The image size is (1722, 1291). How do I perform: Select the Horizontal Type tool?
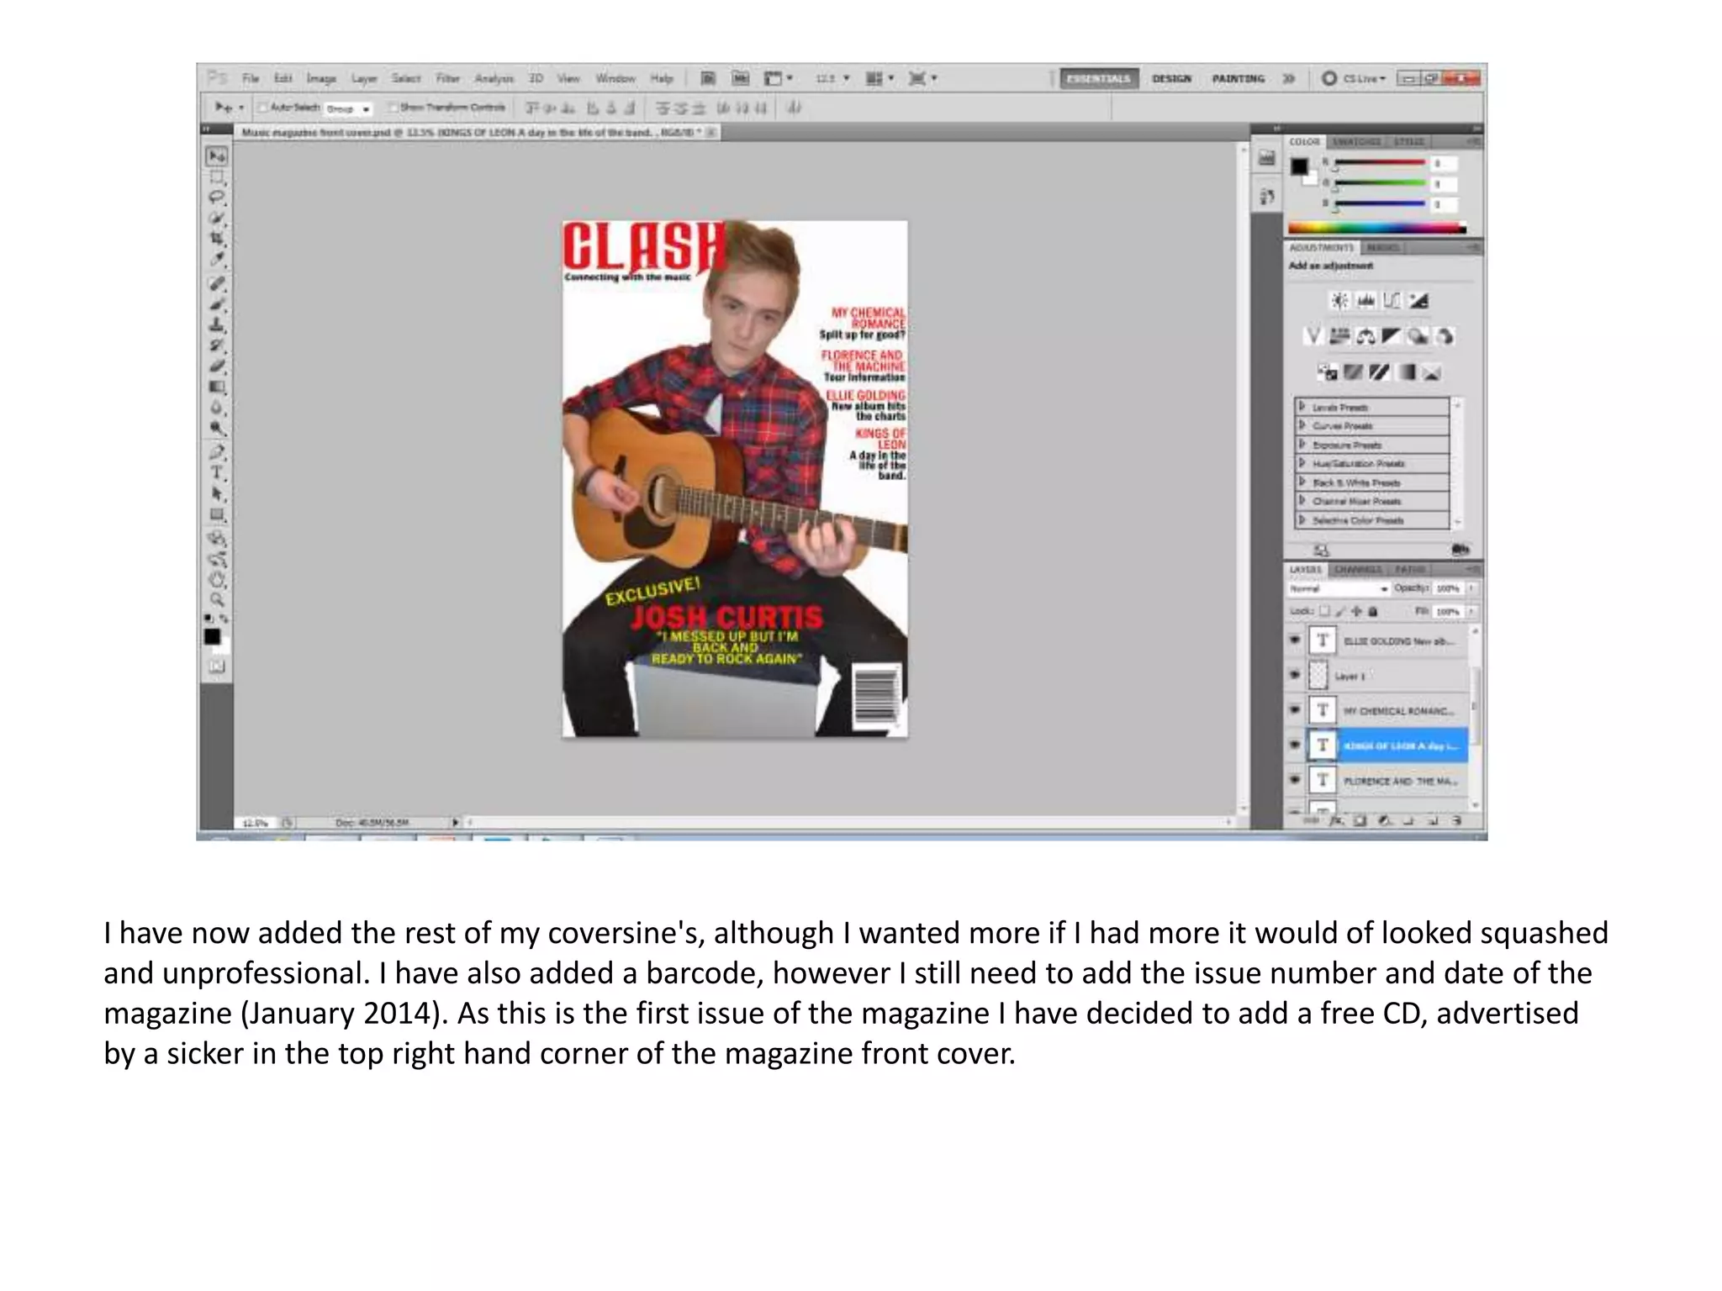(217, 472)
